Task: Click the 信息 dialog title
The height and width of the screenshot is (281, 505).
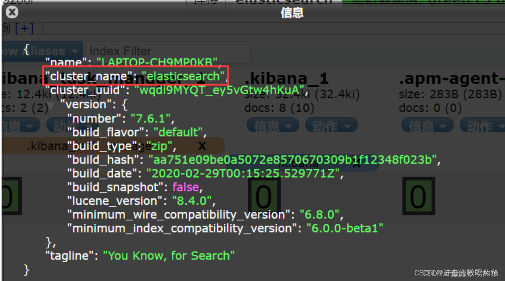Action: pyautogui.click(x=292, y=13)
